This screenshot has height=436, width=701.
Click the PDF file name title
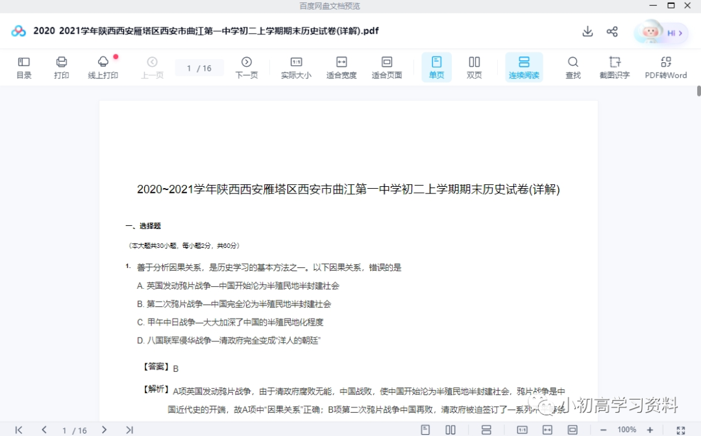pos(206,31)
